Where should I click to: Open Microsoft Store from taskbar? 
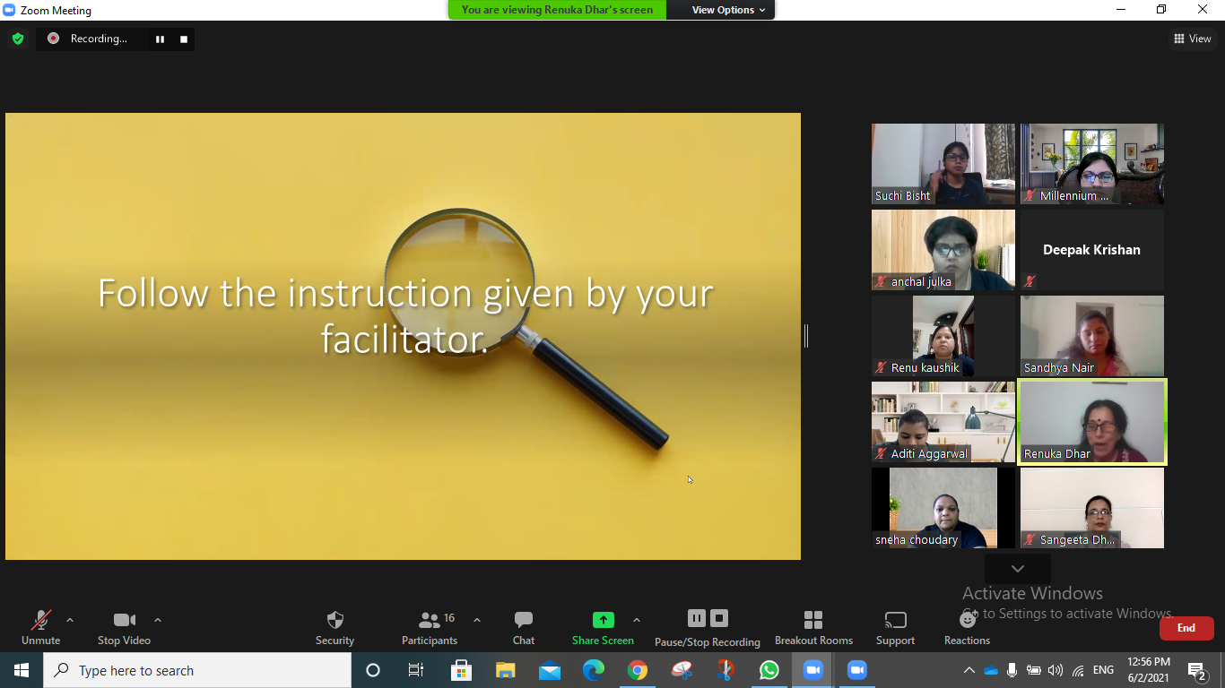(461, 670)
